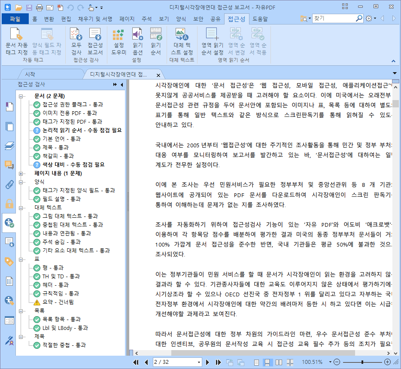The height and width of the screenshot is (369, 401).
Task: Click the undo arrow in quick toolbar
Action: [70, 7]
